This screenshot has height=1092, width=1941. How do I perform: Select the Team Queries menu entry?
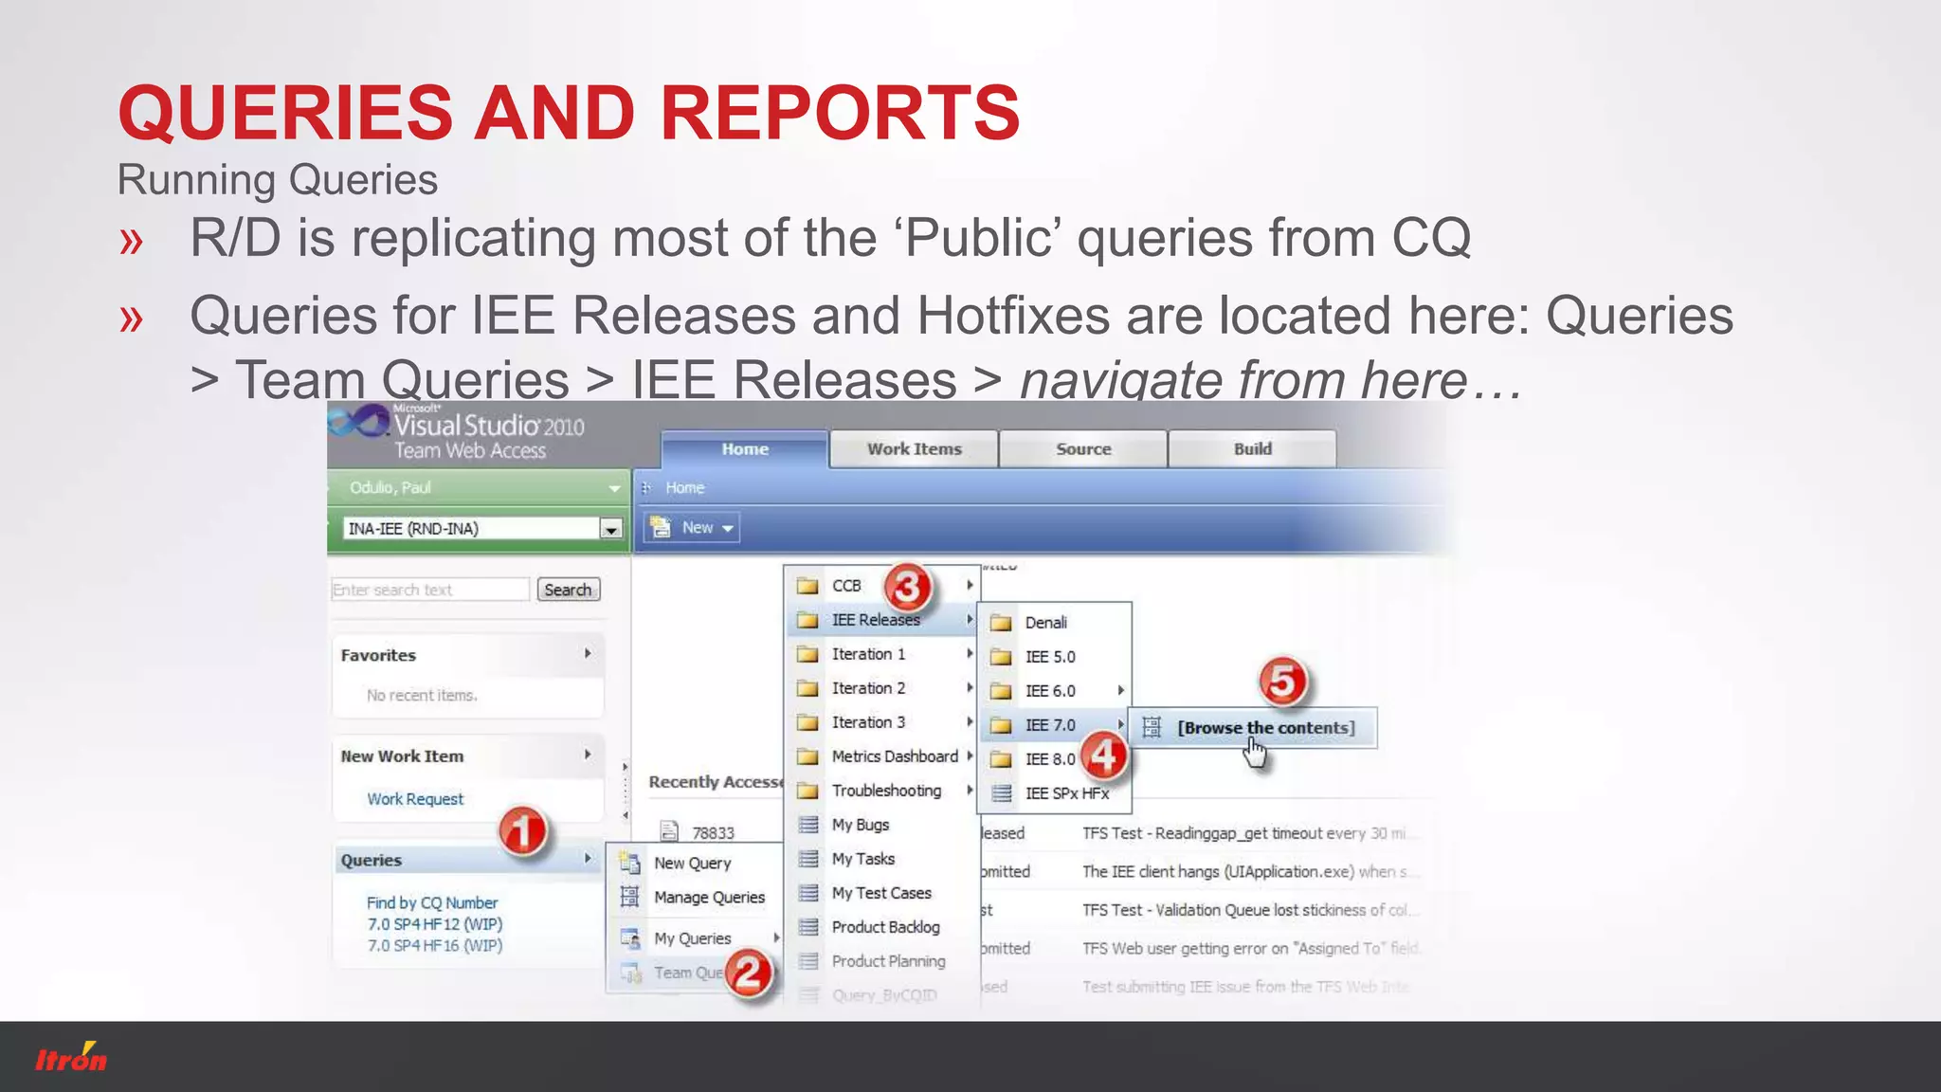tap(695, 973)
